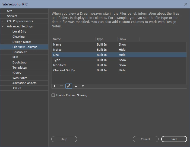190x147 pixels.
Task: Select the Modified column row
Action: point(119,65)
